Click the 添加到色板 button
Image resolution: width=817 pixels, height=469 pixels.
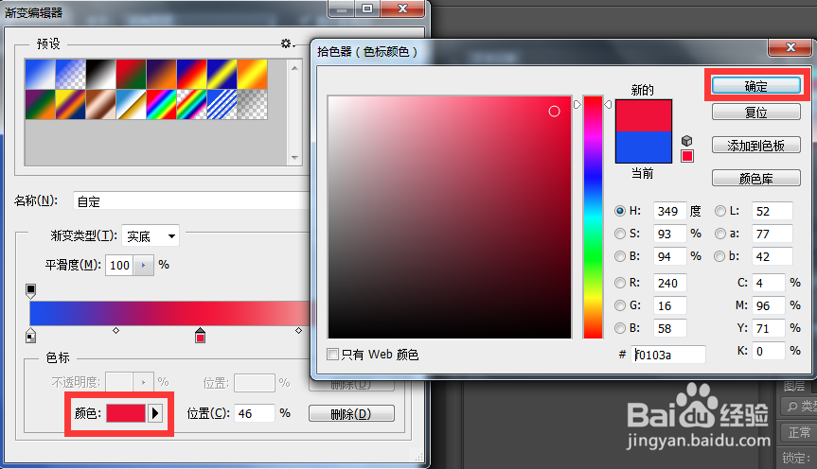point(756,146)
